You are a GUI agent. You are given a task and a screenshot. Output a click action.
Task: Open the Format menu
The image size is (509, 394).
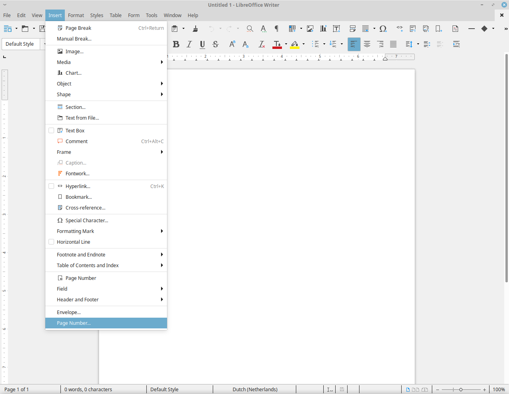(x=76, y=15)
